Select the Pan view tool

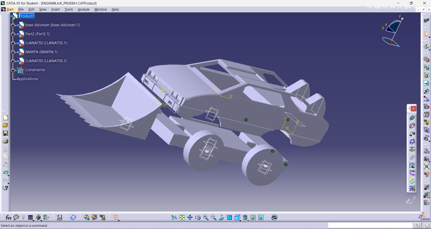pos(190,217)
